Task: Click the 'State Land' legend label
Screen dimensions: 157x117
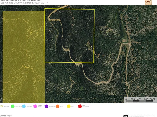Action: [x=29, y=106]
